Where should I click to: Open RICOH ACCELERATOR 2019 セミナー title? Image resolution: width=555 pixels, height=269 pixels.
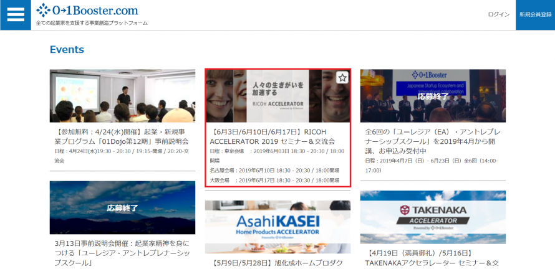273,137
